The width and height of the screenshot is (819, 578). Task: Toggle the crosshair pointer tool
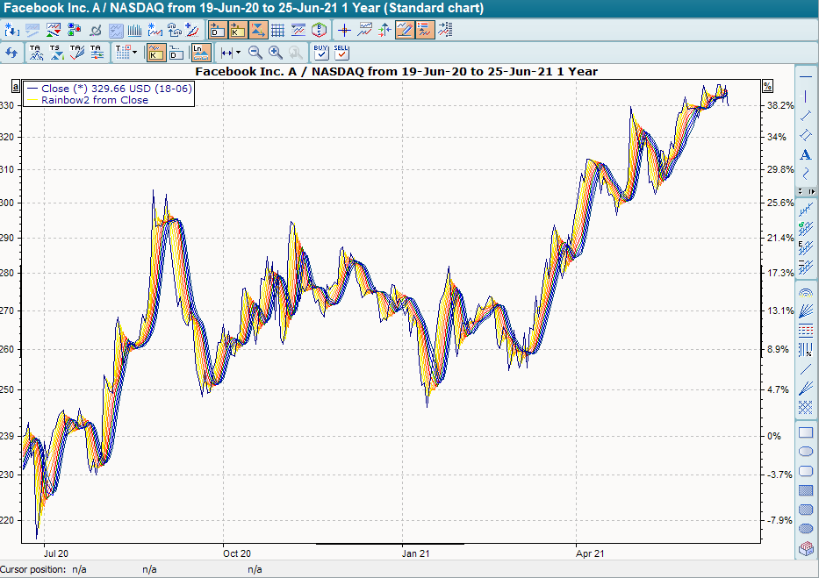coord(343,29)
